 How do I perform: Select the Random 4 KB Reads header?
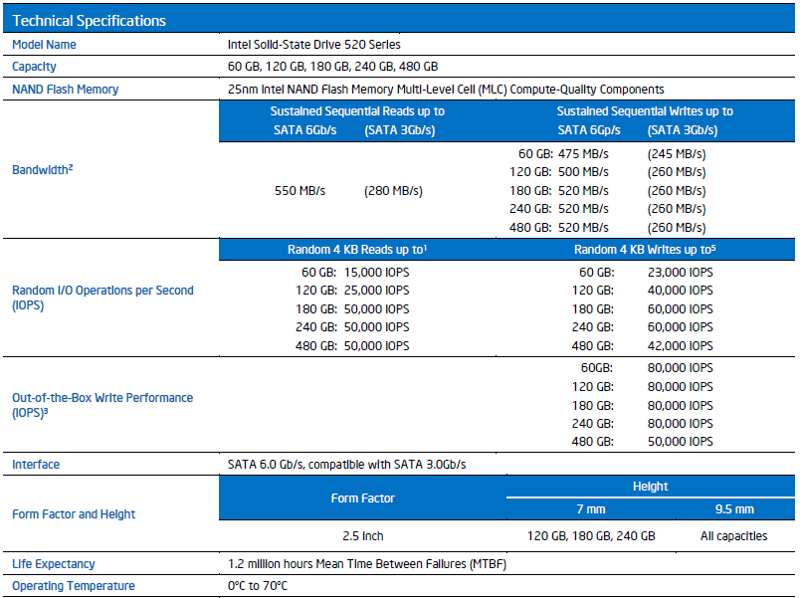pos(357,251)
